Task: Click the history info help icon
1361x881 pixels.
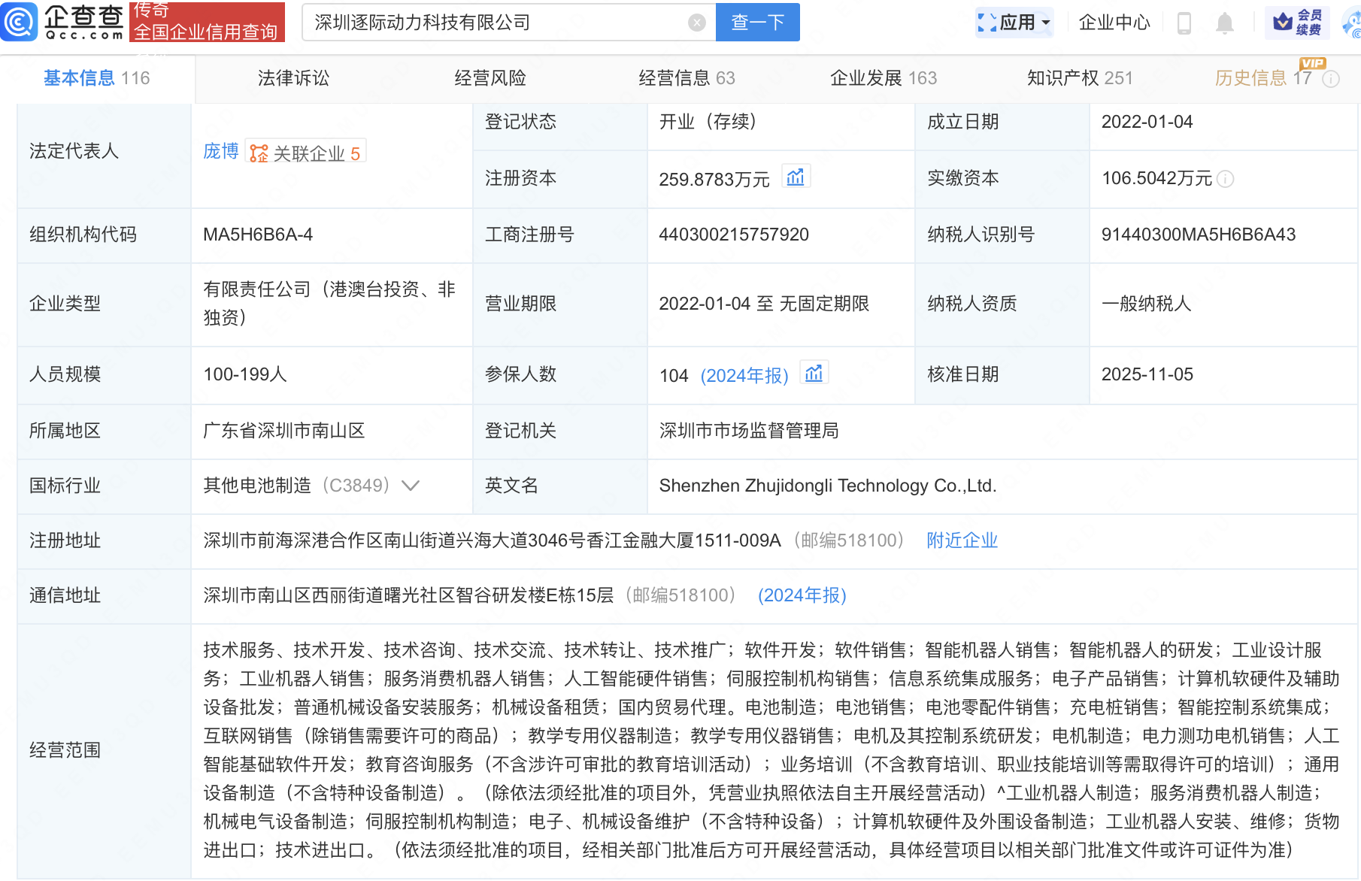Action: 1330,79
